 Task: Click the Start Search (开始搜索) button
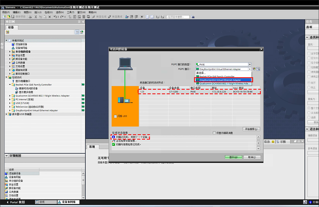click(251, 129)
